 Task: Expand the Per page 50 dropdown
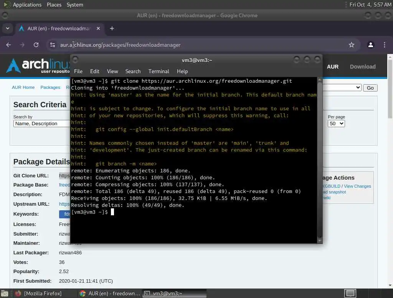point(336,124)
